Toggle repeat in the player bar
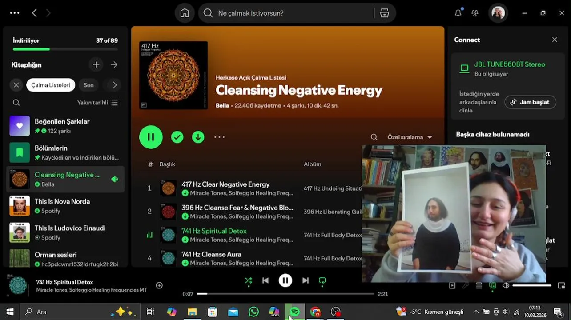This screenshot has width=571, height=320. click(322, 280)
